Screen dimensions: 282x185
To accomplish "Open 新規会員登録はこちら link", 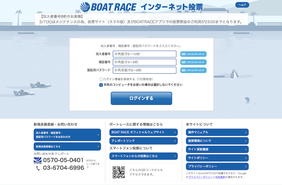I will pyautogui.click(x=67, y=146).
